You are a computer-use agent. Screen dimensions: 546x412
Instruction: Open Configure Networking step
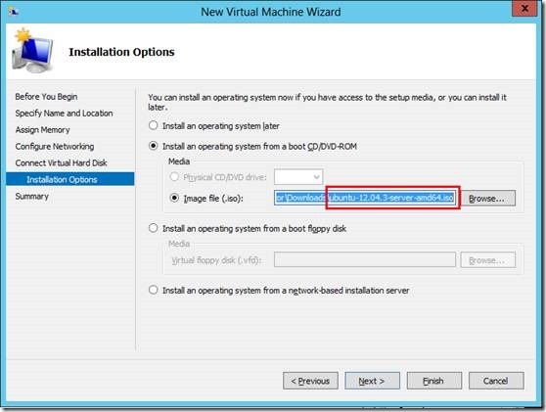click(55, 146)
